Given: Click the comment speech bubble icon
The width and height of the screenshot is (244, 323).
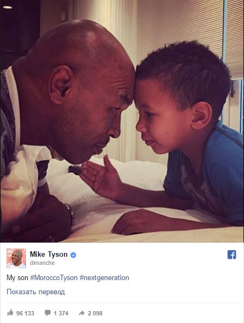Looking at the screenshot, I should 48,313.
